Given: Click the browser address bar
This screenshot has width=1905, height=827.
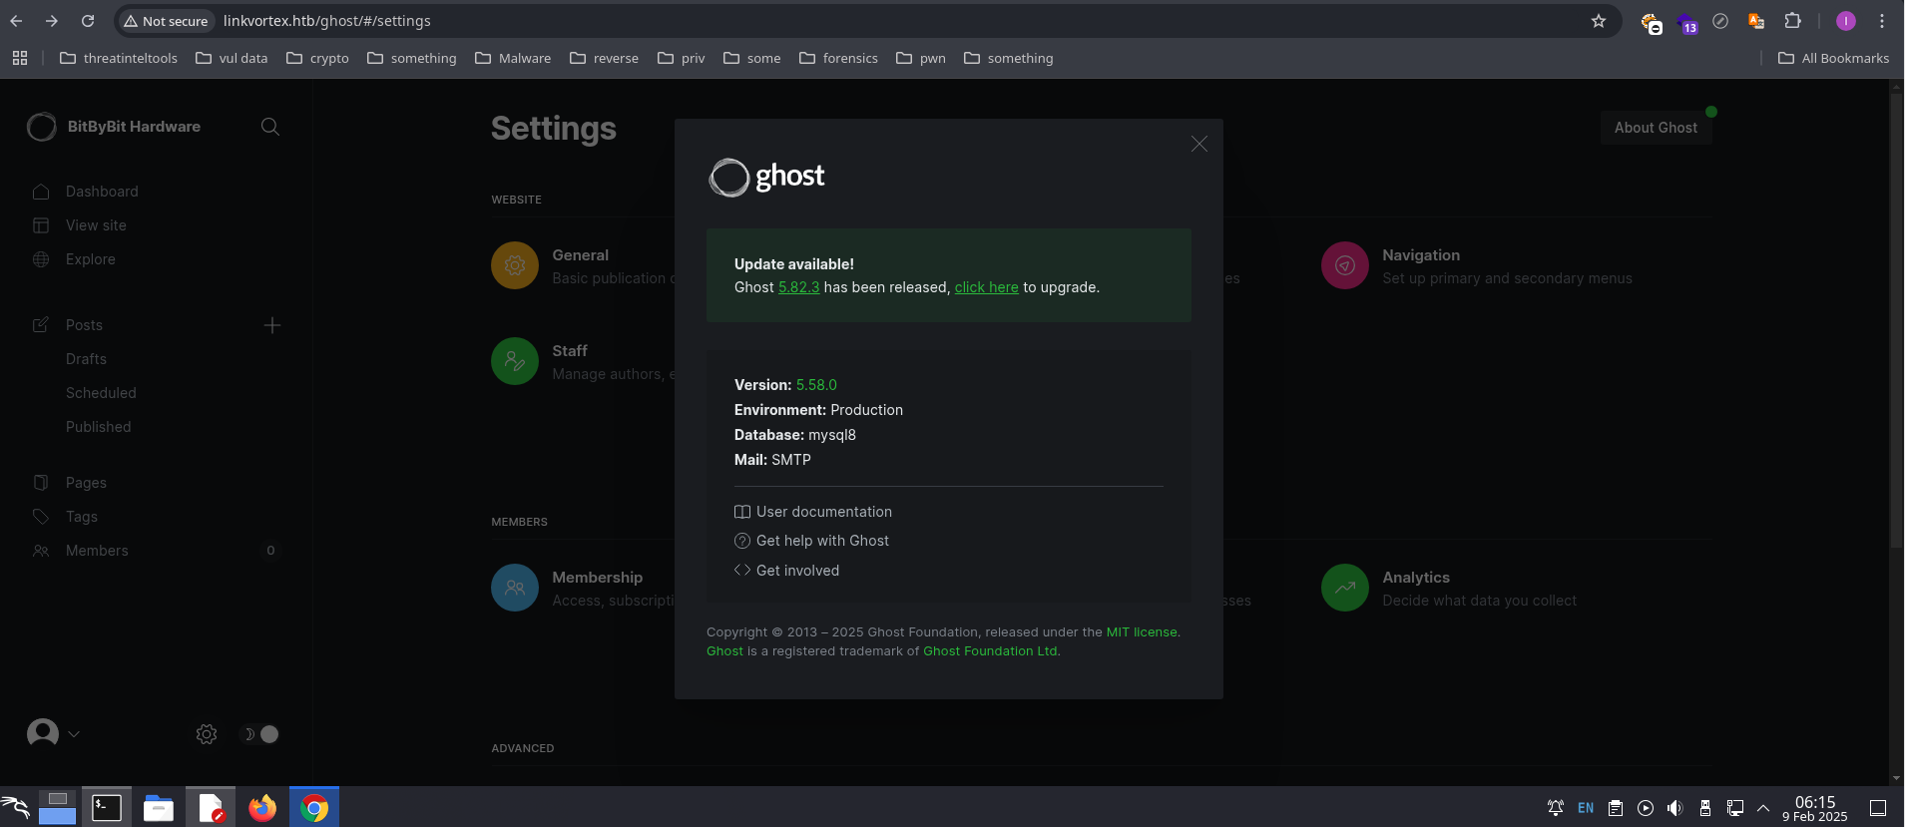Looking at the screenshot, I should pos(798,21).
